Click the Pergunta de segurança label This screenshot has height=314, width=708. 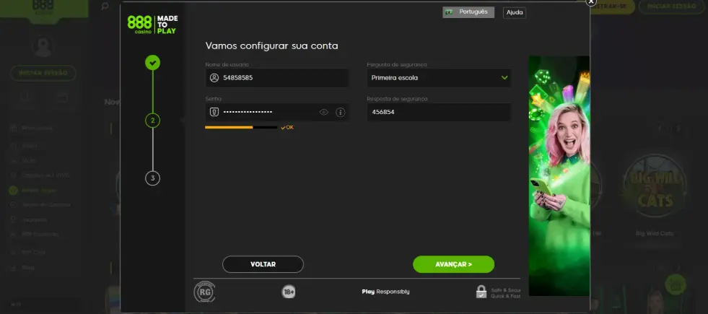point(397,65)
